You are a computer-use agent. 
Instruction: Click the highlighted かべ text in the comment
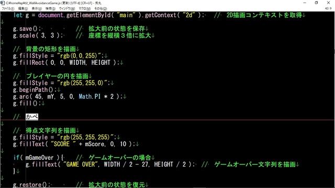tap(32, 117)
